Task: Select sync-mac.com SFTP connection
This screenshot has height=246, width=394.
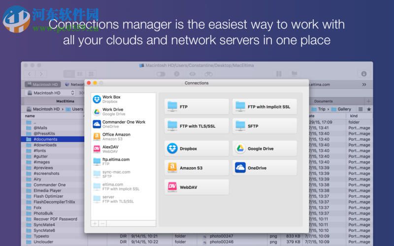Action: pos(124,174)
